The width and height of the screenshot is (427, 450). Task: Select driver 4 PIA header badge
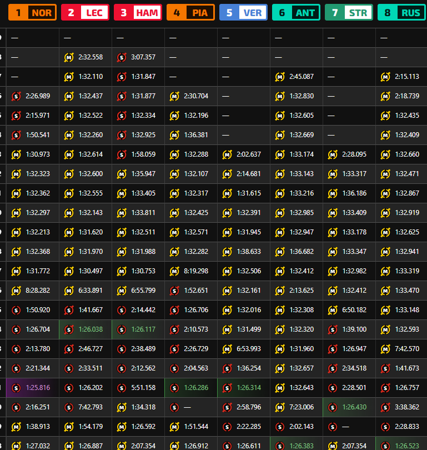point(190,12)
